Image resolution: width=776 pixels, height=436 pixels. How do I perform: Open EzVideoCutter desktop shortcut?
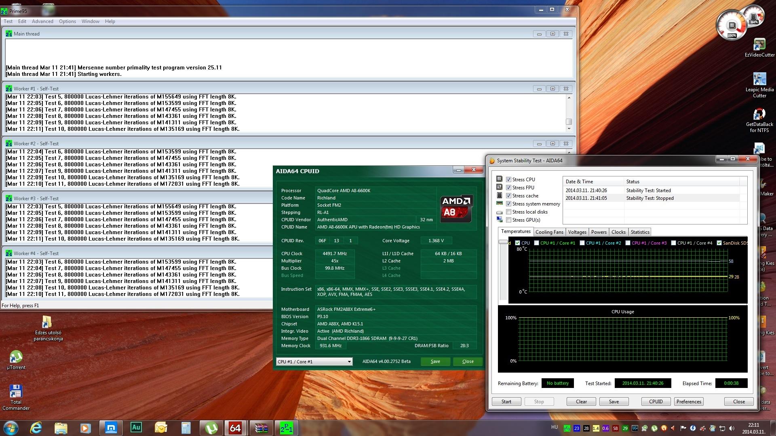759,48
